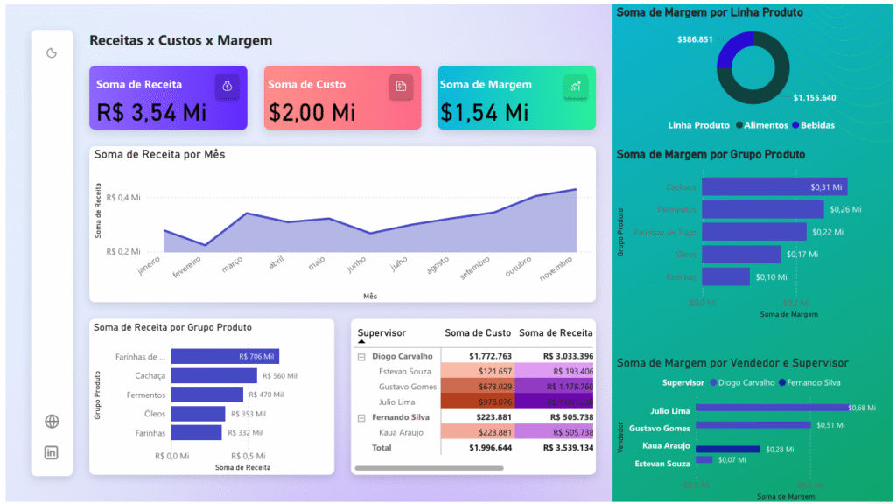Click Julio Lima bar in the vendedor chart
The height and width of the screenshot is (504, 896).
tap(770, 408)
